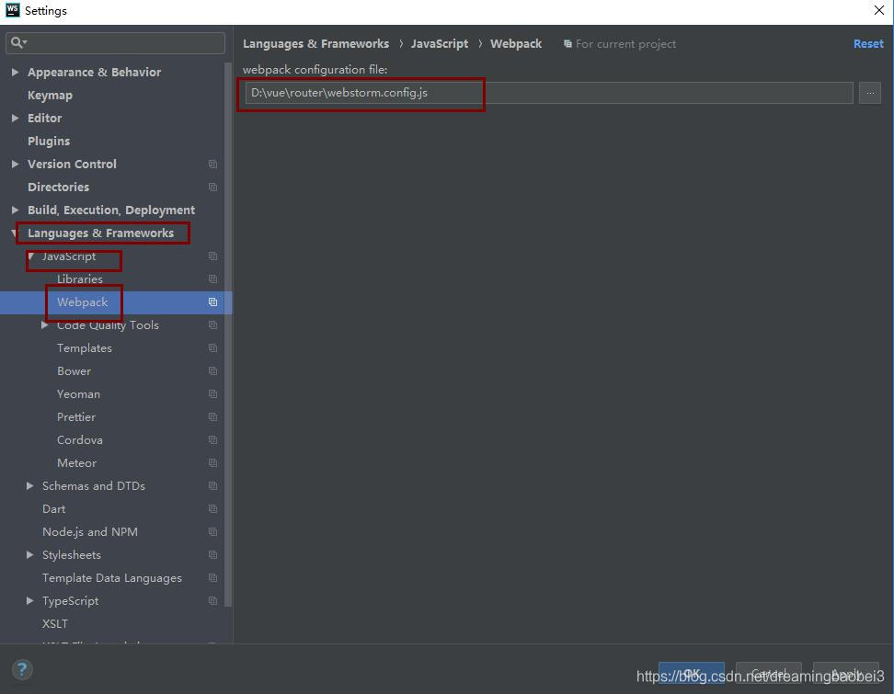Screen dimensions: 894x694
Task: Expand the Schemas and DTDs node
Action: (x=29, y=486)
